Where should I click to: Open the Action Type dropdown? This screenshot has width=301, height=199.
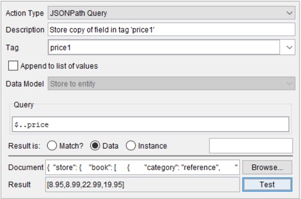(x=171, y=13)
